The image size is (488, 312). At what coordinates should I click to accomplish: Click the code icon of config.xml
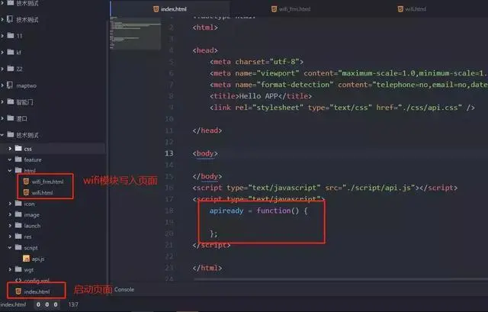coord(18,280)
